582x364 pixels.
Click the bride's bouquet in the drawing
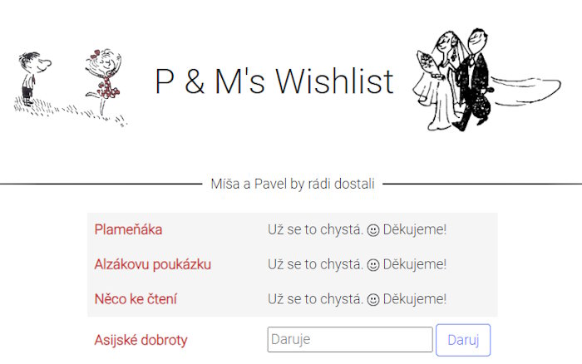[x=427, y=61]
